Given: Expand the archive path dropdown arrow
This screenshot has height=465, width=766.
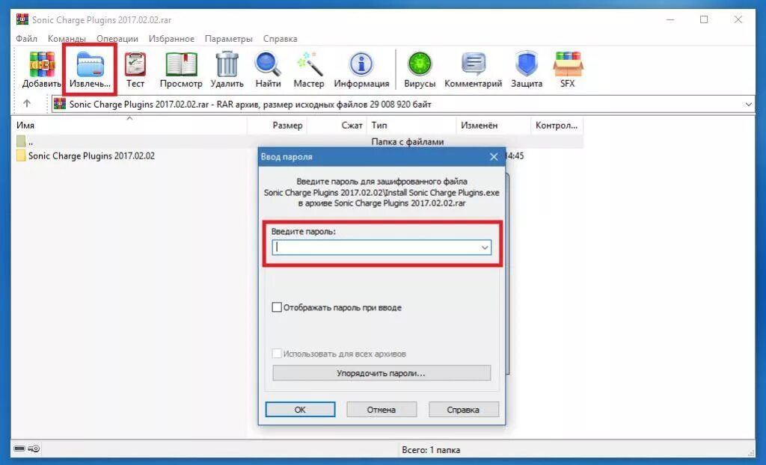Looking at the screenshot, I should click(748, 104).
